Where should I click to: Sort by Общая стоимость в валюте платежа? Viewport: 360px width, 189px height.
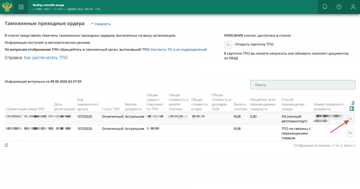coord(178,102)
